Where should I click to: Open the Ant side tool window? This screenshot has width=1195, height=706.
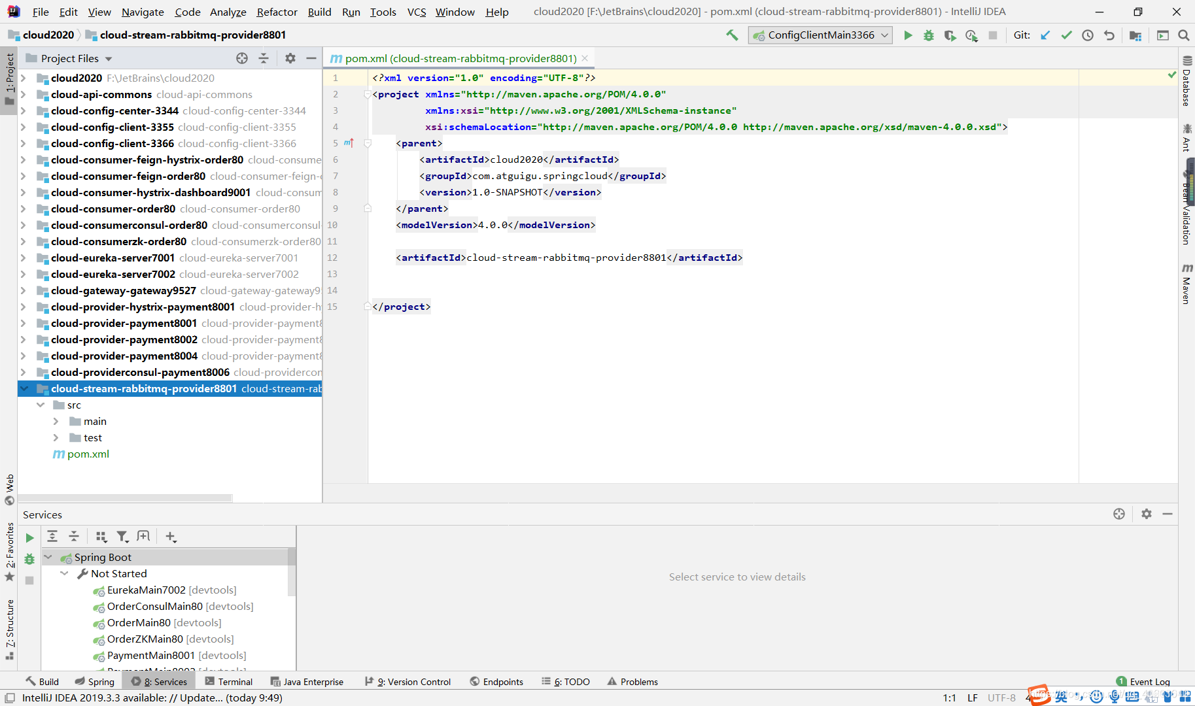coord(1186,137)
